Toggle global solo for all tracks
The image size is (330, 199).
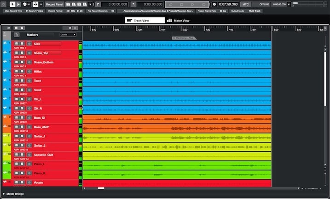point(22,28)
